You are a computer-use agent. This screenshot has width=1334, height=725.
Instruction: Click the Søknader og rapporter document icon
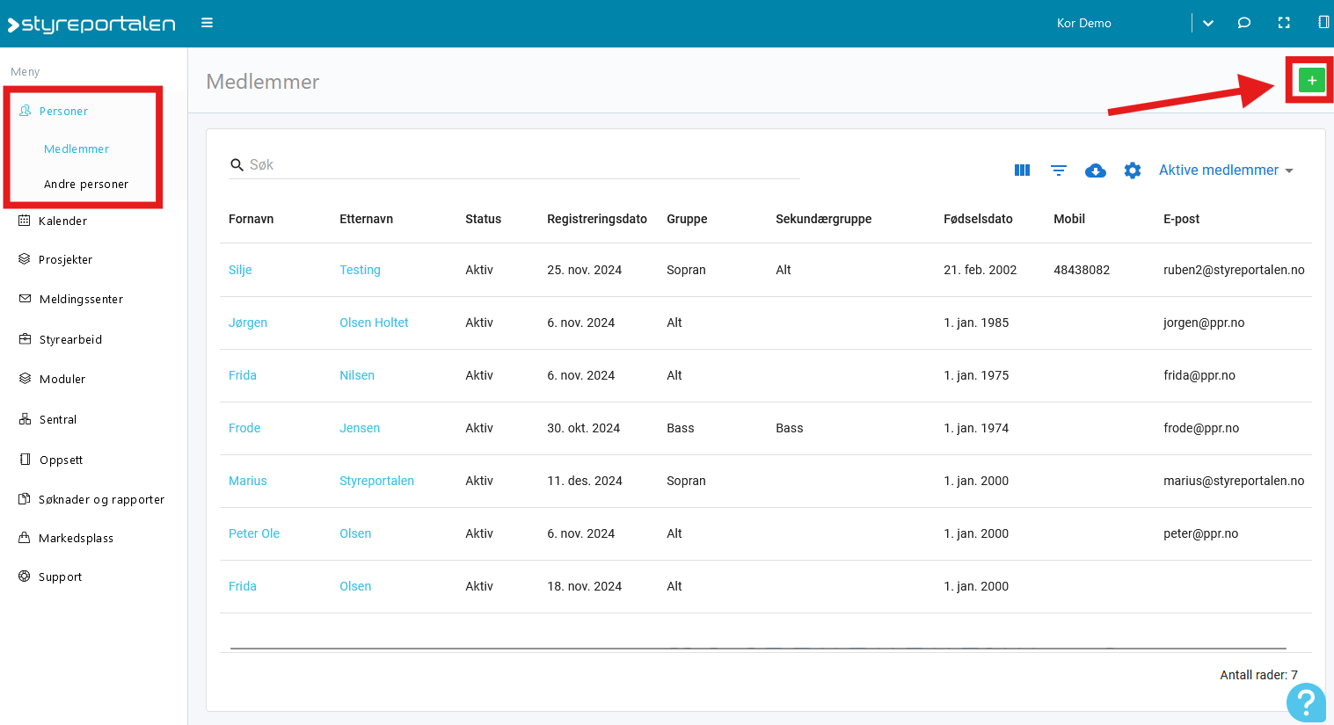[25, 499]
